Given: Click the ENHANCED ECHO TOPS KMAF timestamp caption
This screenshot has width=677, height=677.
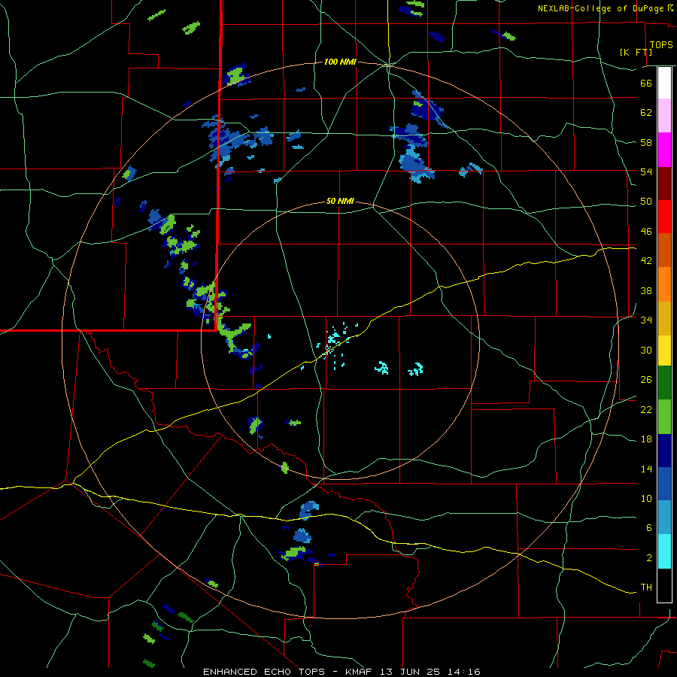Looking at the screenshot, I should pyautogui.click(x=342, y=672).
